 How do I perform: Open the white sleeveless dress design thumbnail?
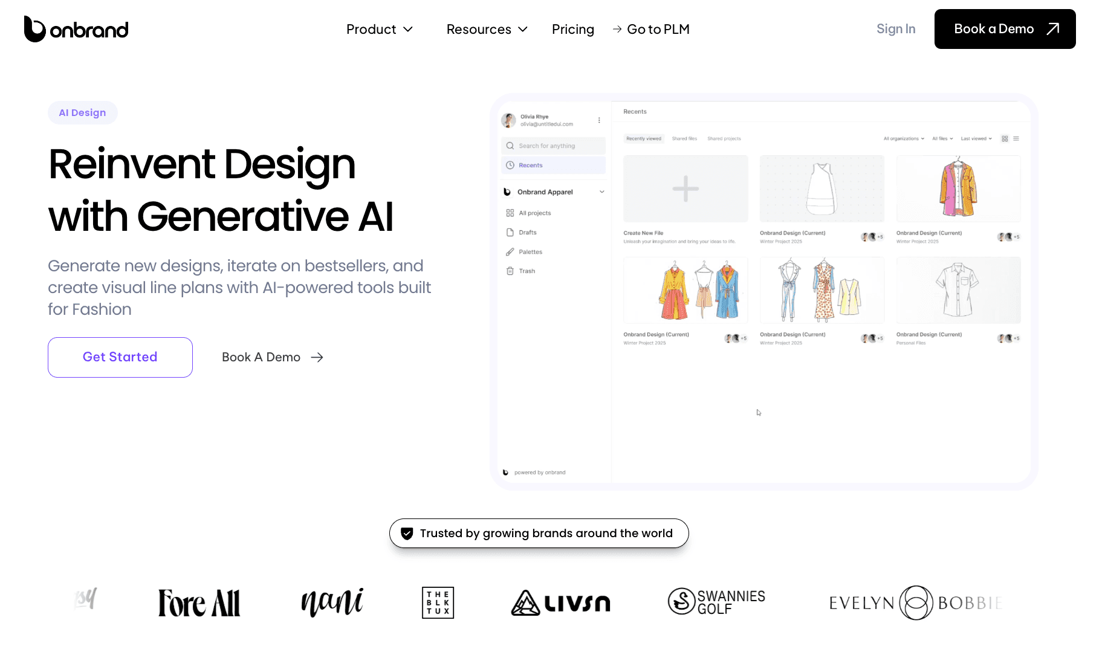(x=821, y=189)
